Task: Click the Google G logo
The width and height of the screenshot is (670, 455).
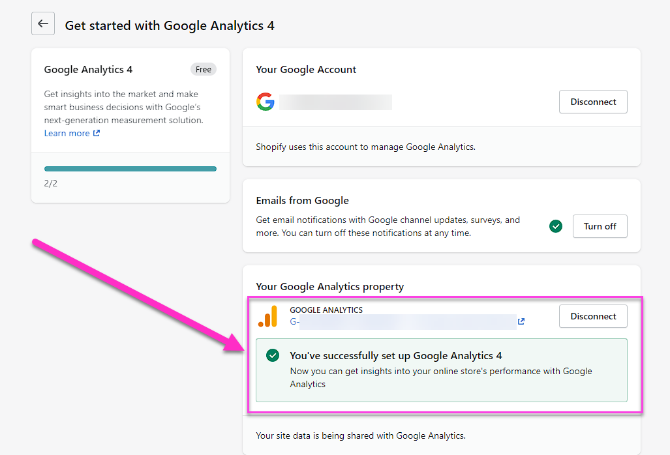Action: point(266,102)
